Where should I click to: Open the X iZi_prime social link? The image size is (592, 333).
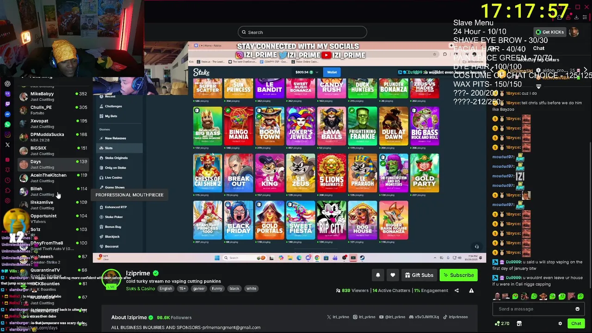pyautogui.click(x=338, y=317)
